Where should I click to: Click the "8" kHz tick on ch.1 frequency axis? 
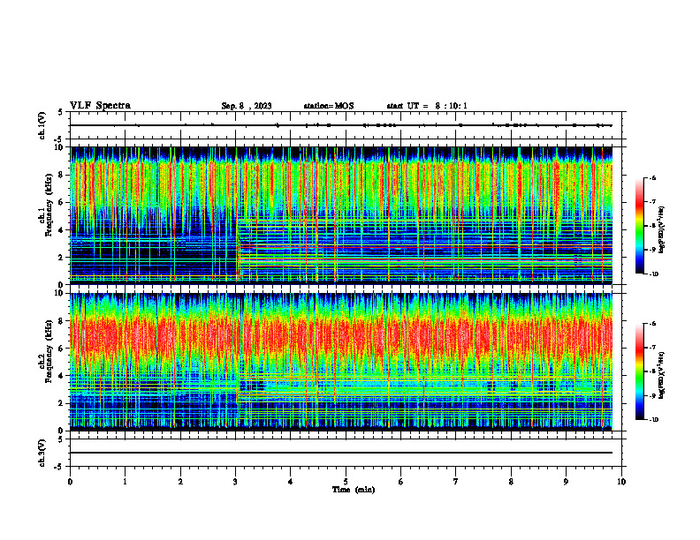[x=62, y=175]
